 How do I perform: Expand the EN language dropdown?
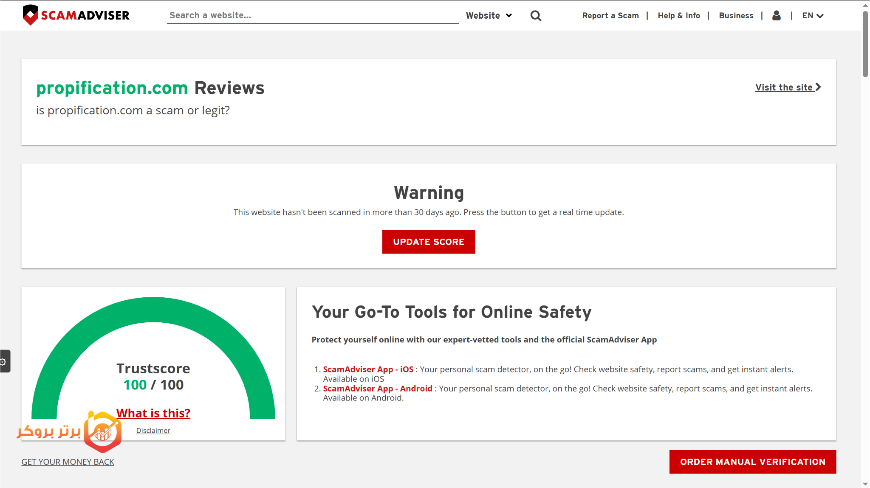pos(813,16)
